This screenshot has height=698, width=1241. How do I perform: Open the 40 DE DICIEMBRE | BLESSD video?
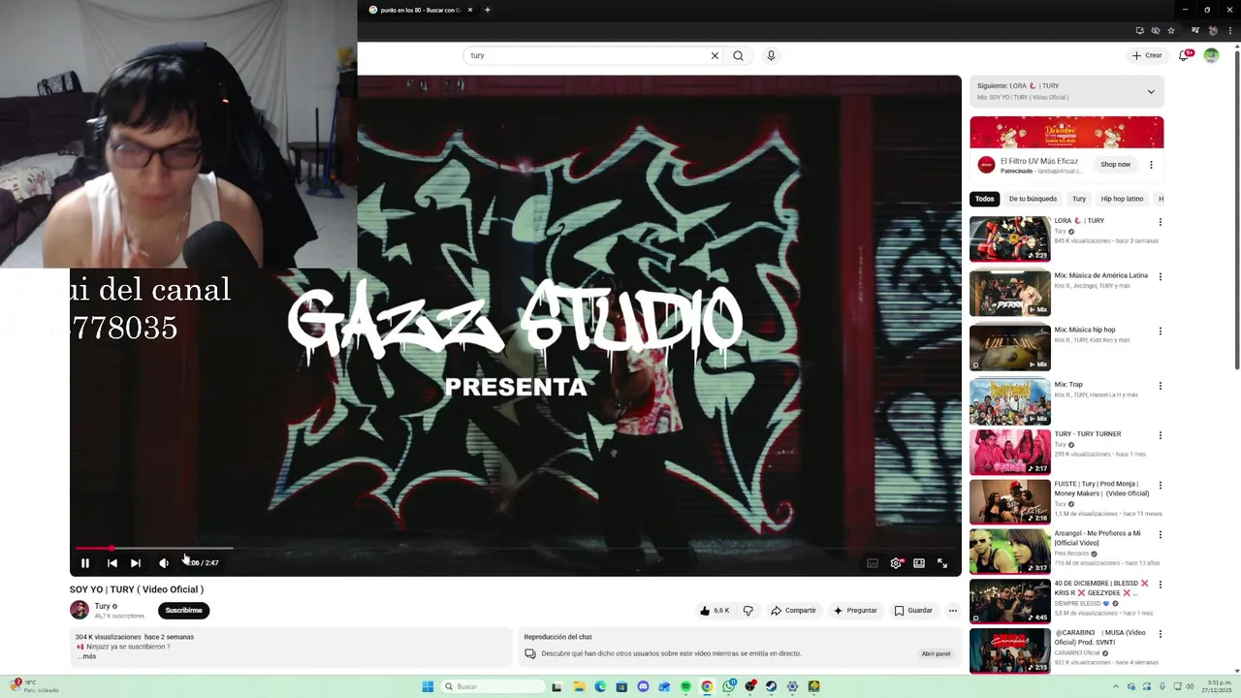coord(1009,601)
